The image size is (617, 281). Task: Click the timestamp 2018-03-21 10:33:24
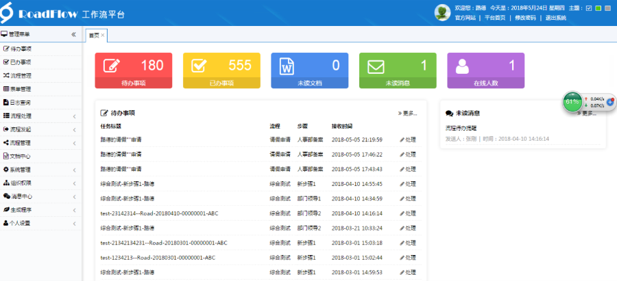tap(357, 228)
